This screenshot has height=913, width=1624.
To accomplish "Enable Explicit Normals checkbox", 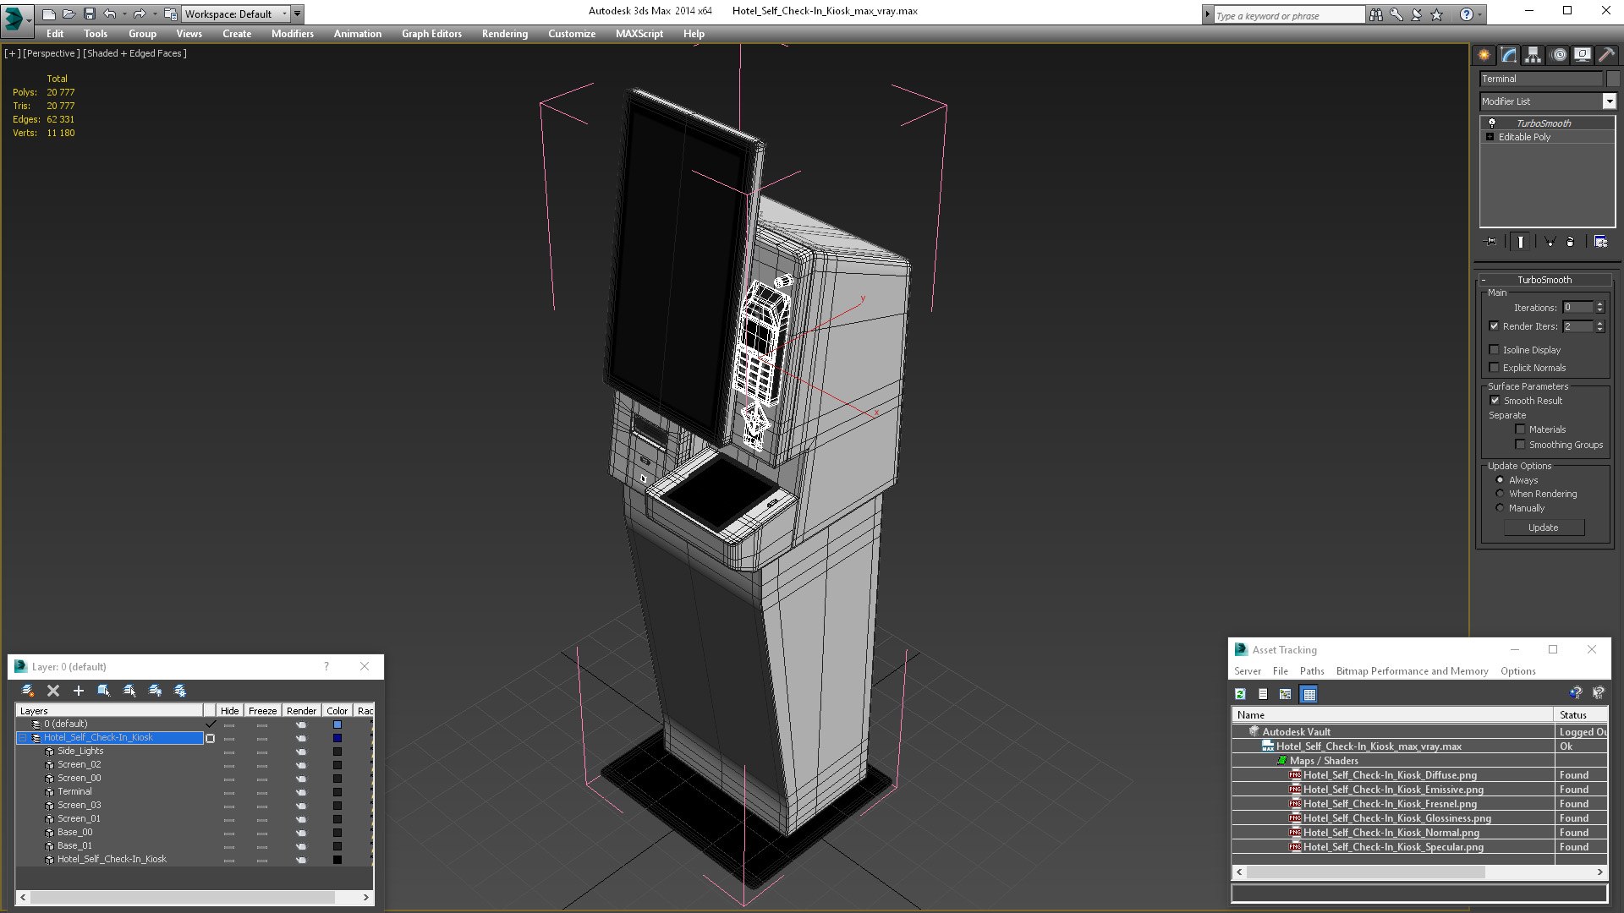I will click(1494, 368).
